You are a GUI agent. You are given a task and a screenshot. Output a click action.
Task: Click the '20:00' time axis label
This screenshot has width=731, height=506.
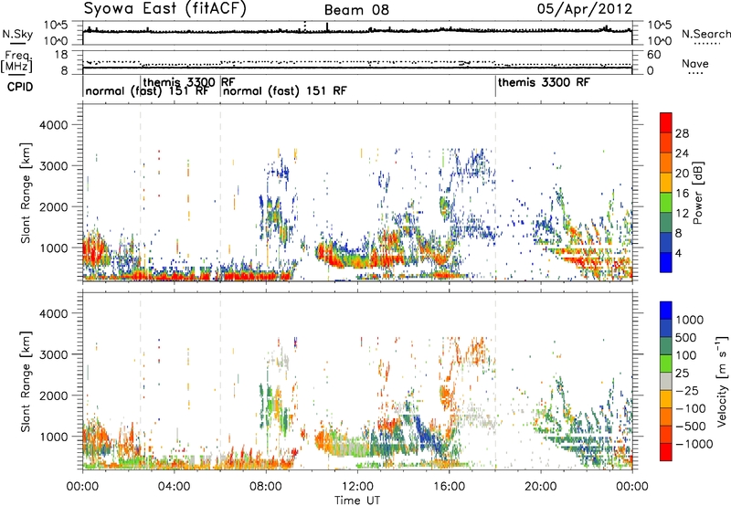pyautogui.click(x=541, y=487)
